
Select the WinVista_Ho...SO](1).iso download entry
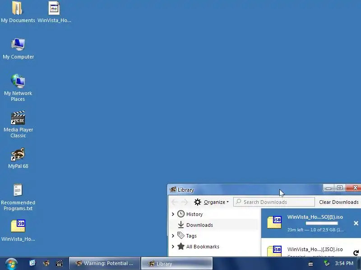(x=311, y=223)
